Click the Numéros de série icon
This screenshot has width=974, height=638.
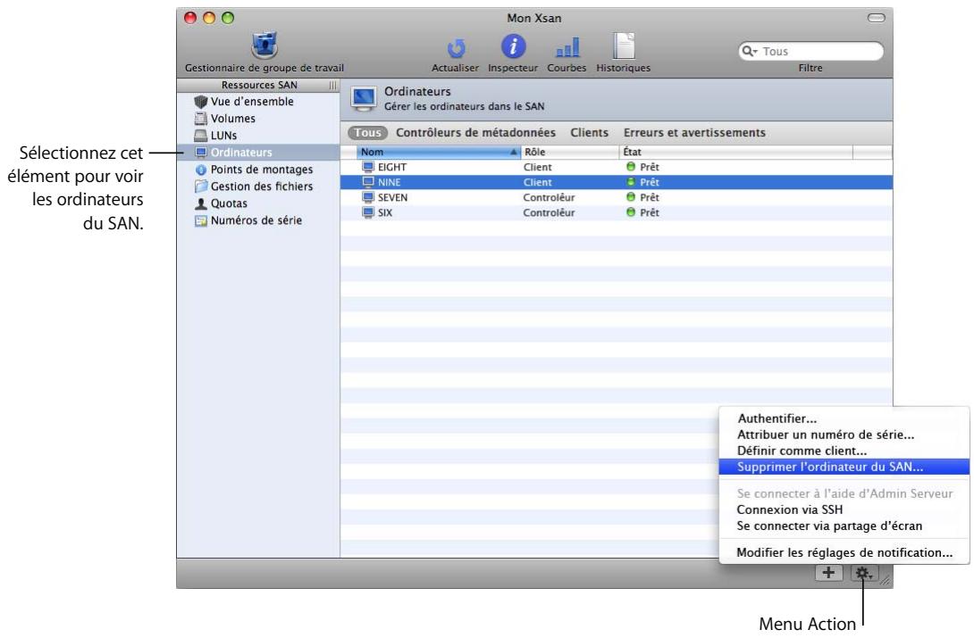coord(200,220)
